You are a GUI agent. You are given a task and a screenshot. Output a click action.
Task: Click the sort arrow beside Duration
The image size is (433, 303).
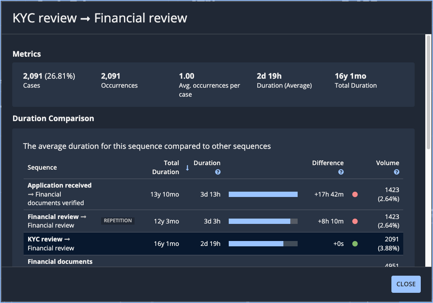point(187,168)
